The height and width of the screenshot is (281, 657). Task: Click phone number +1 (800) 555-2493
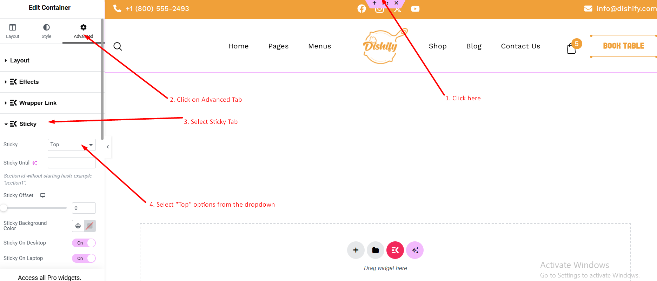tap(157, 8)
